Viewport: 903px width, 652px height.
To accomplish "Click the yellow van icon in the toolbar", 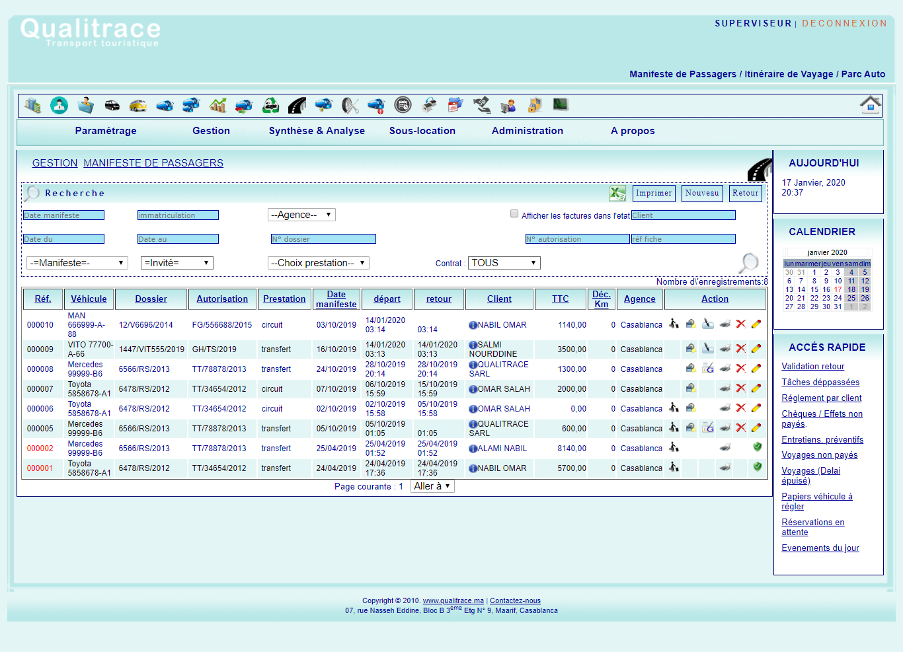I will [x=138, y=105].
